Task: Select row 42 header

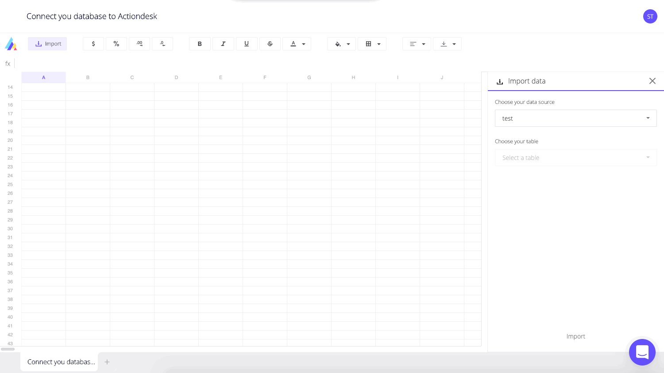Action: 10,335
